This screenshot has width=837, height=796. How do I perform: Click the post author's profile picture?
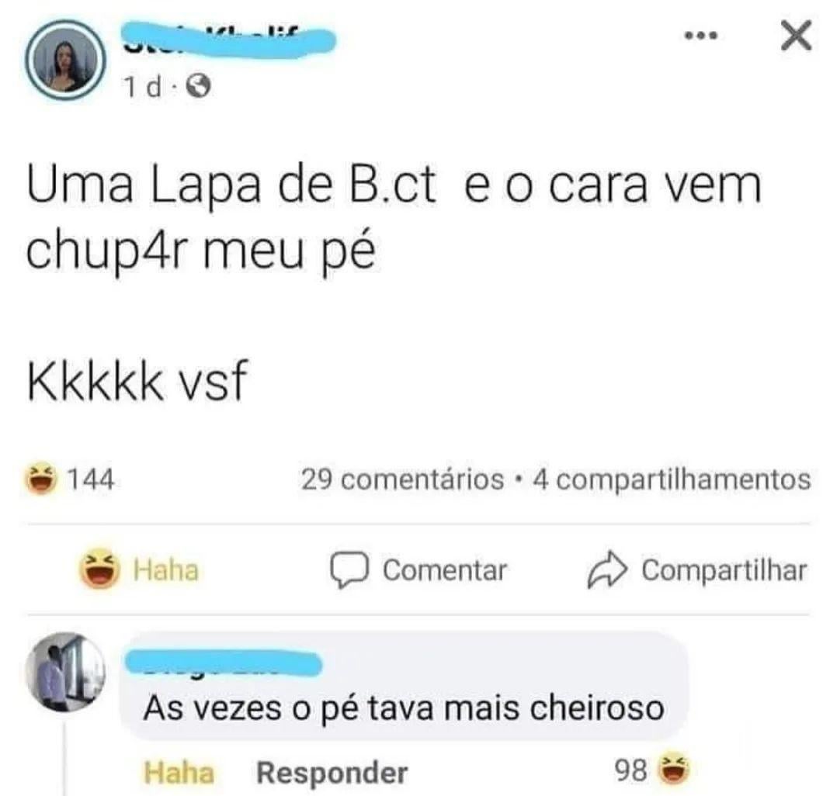pyautogui.click(x=66, y=61)
